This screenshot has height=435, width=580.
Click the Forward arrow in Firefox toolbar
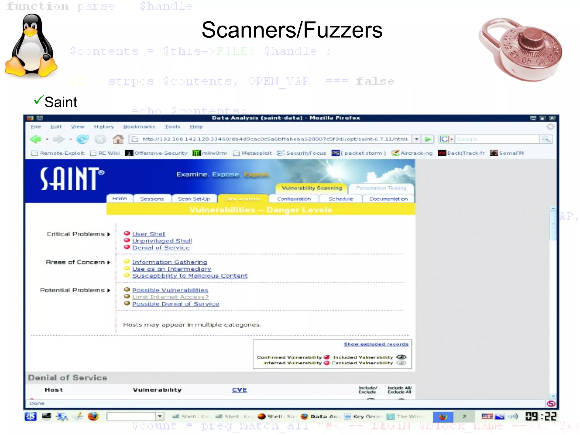click(x=59, y=139)
